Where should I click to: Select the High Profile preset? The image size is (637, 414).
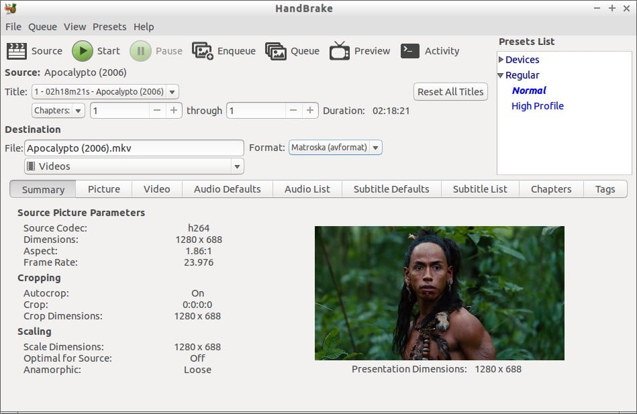(x=537, y=105)
